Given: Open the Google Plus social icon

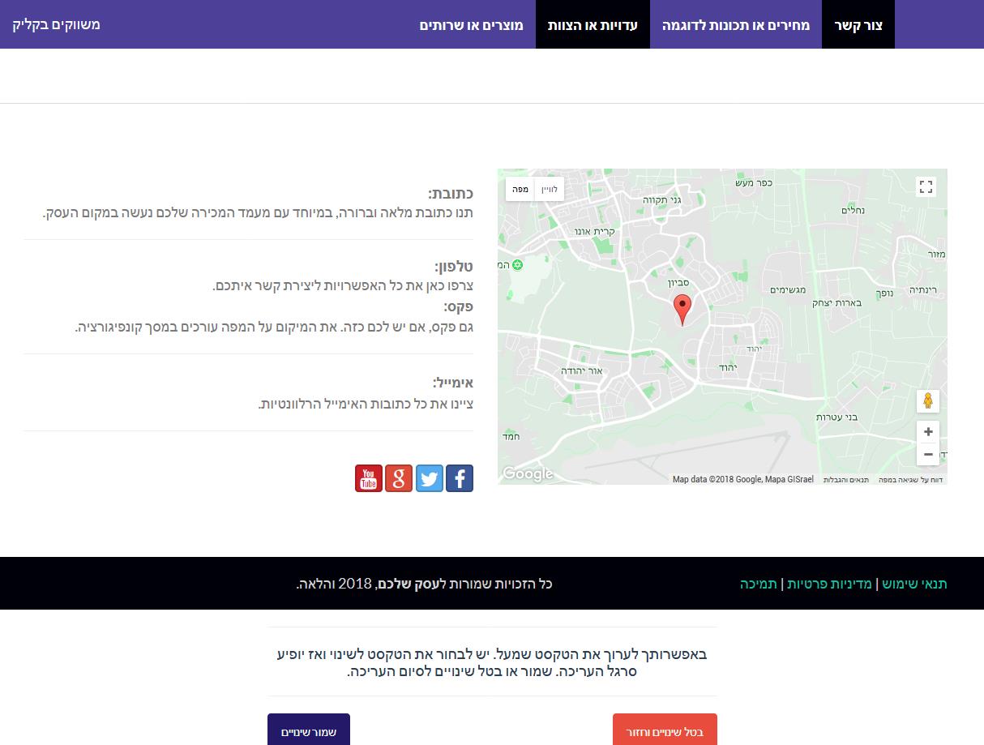Looking at the screenshot, I should 399,478.
